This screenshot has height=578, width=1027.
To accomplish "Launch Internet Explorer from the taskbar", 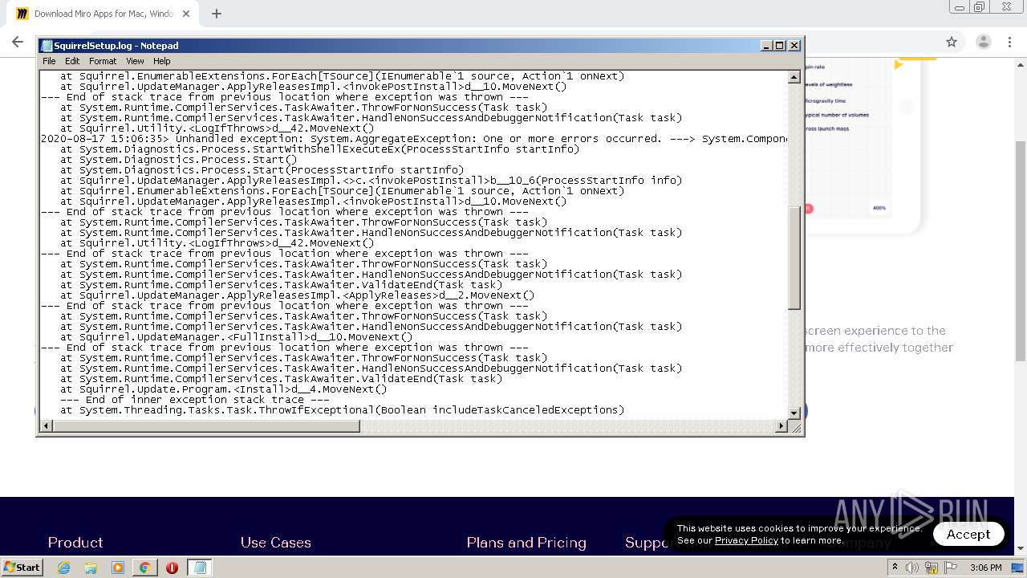I will [63, 568].
